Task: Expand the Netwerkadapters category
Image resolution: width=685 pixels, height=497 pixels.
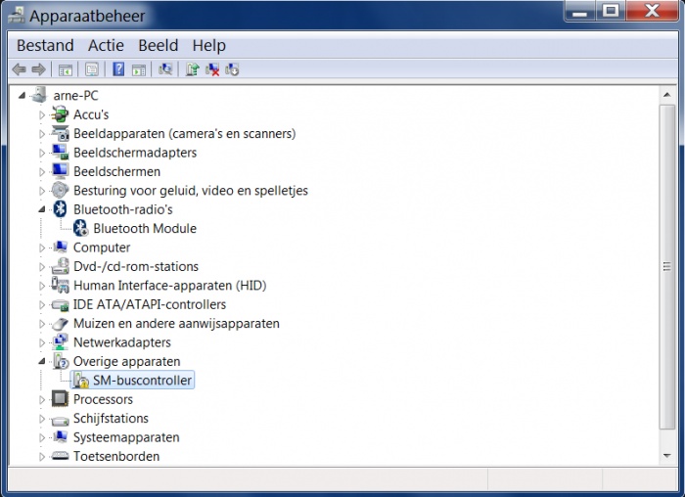Action: (42, 342)
